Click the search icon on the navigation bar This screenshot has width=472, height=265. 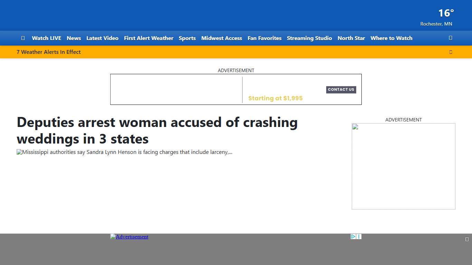click(450, 38)
